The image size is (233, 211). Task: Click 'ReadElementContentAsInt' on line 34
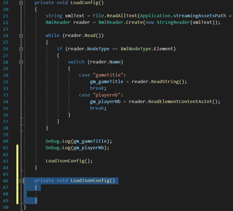[x=180, y=102]
